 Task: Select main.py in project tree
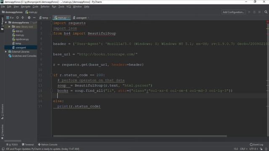[x=18, y=35]
